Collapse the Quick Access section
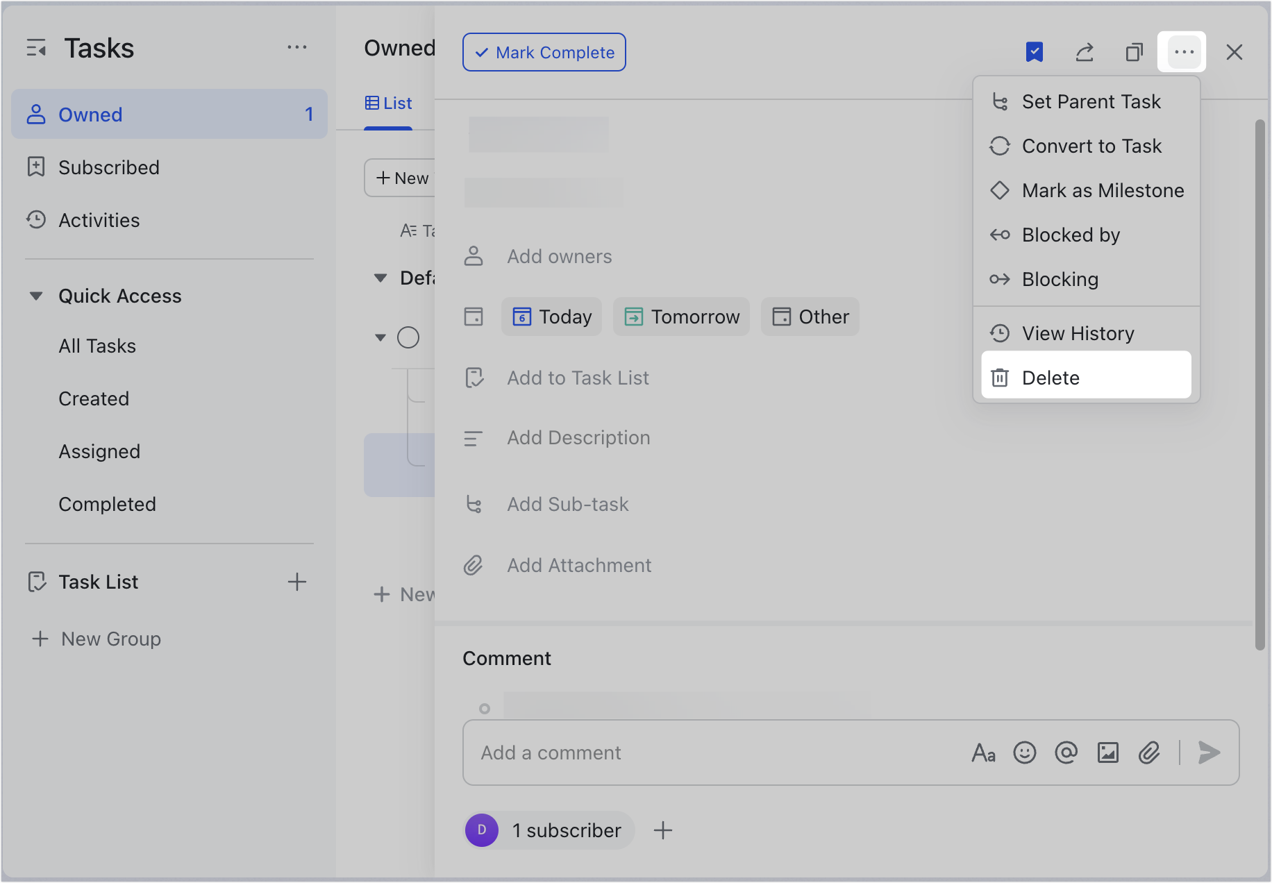The height and width of the screenshot is (883, 1272). coord(37,295)
